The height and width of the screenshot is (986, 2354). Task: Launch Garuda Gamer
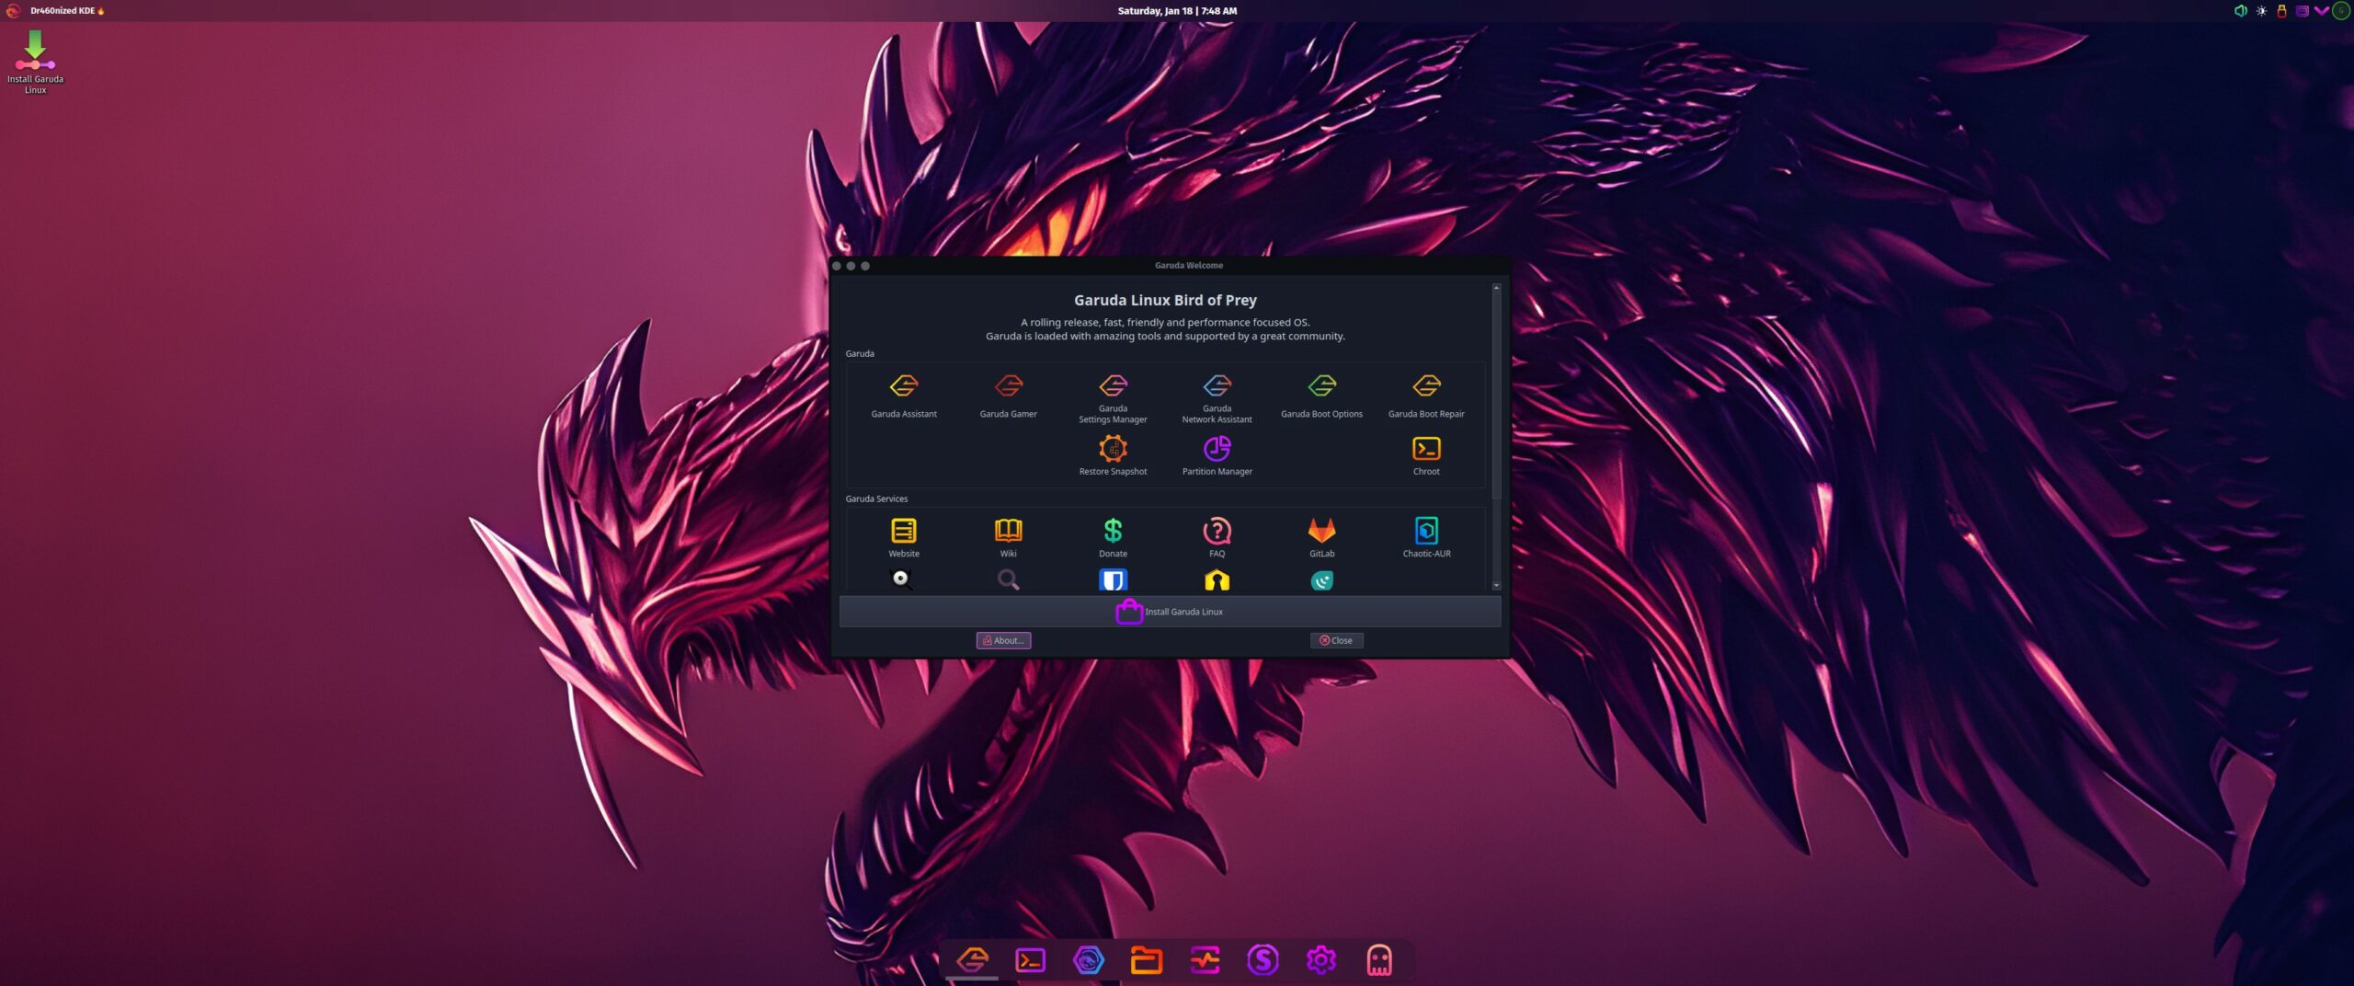1008,396
